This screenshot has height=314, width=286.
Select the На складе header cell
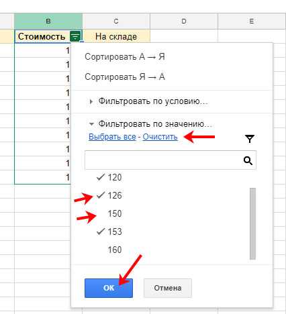point(116,36)
